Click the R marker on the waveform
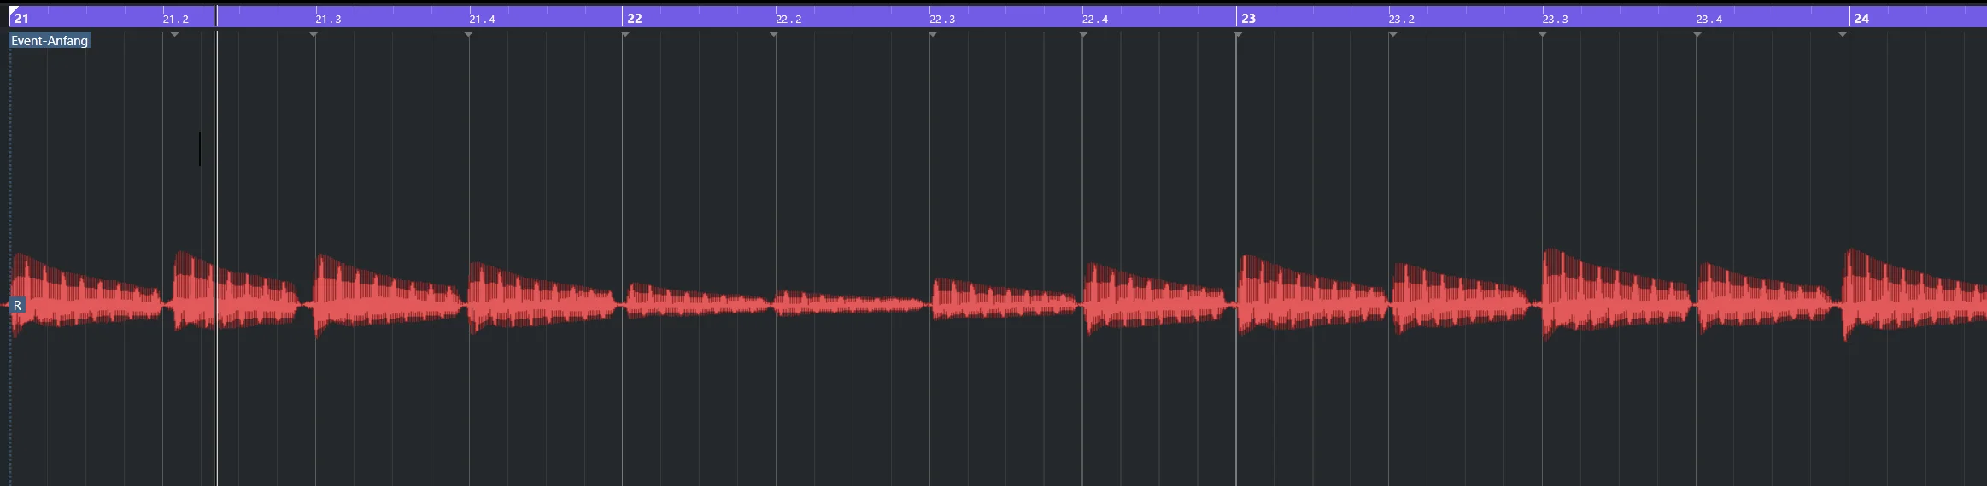Image resolution: width=1987 pixels, height=486 pixels. coord(17,305)
